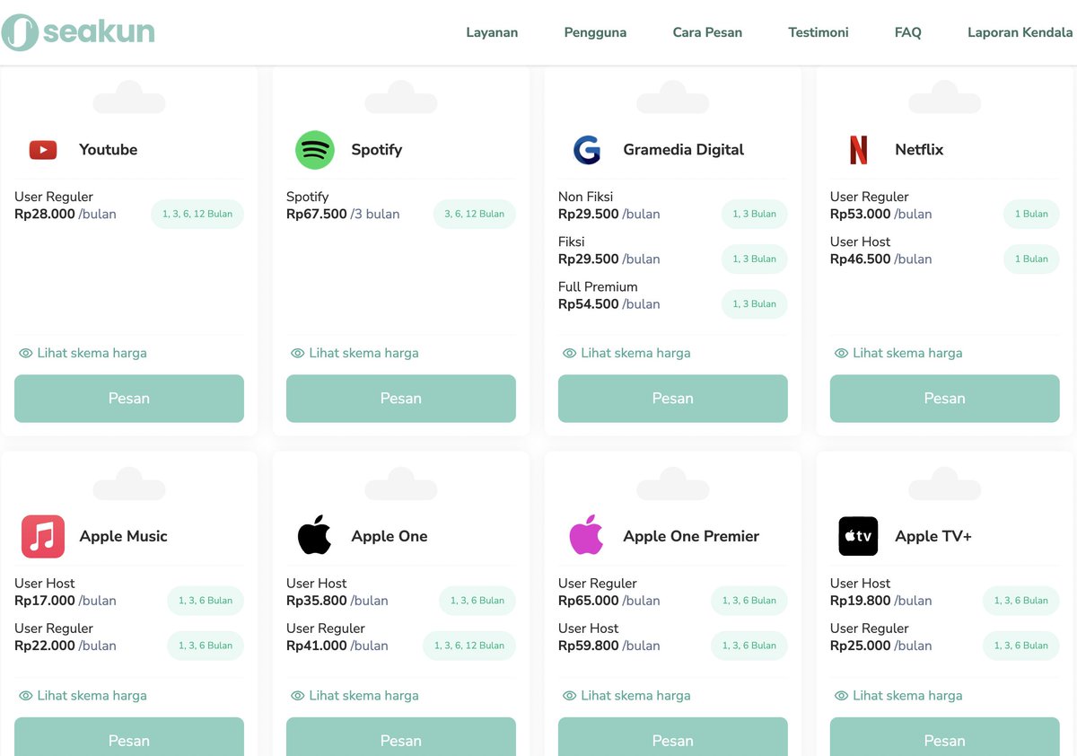Click the YouTube play logo icon
The height and width of the screenshot is (756, 1077).
(x=43, y=150)
